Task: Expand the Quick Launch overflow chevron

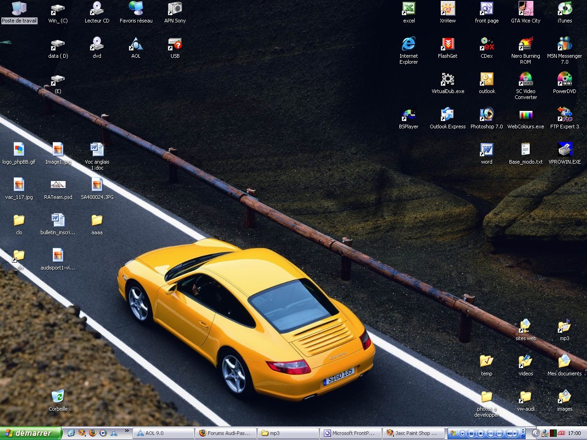Action: click(x=127, y=431)
